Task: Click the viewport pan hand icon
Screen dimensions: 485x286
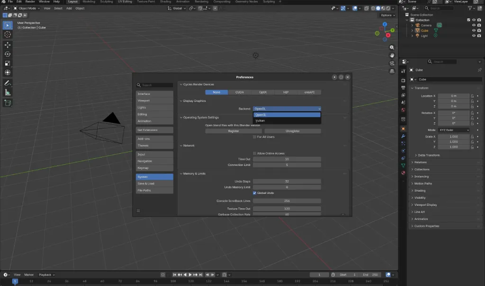Action: click(392, 55)
